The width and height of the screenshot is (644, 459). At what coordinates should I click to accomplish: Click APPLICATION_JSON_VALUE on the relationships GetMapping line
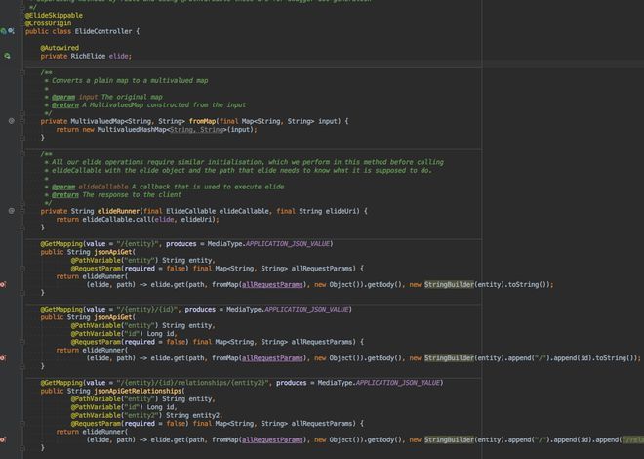click(397, 383)
